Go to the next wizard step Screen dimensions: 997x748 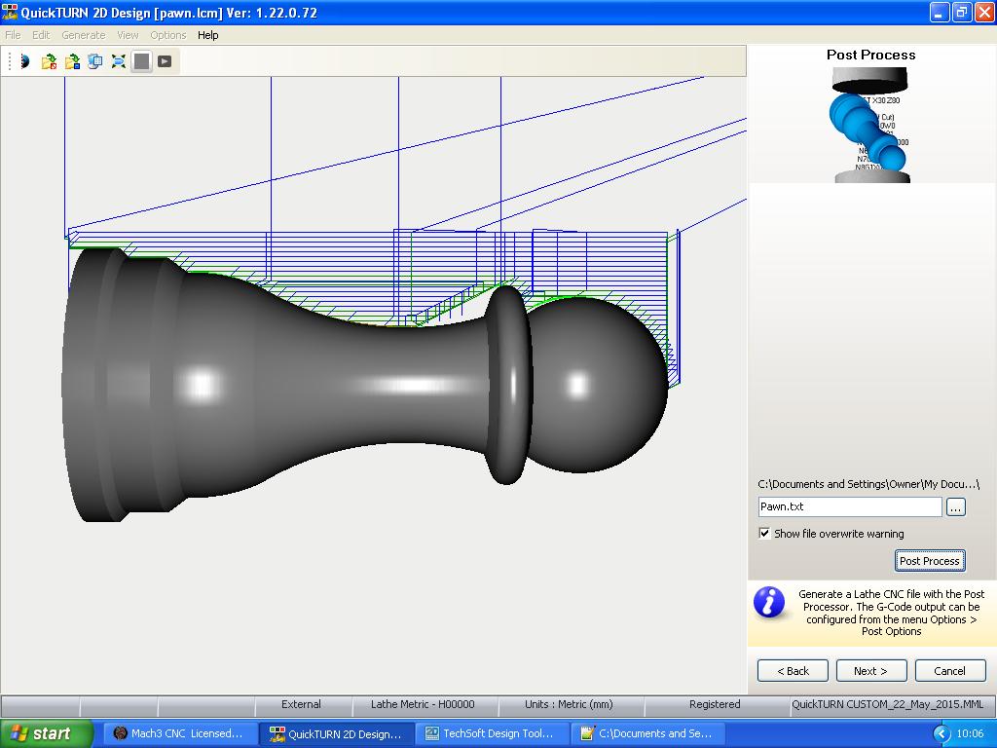pos(869,671)
